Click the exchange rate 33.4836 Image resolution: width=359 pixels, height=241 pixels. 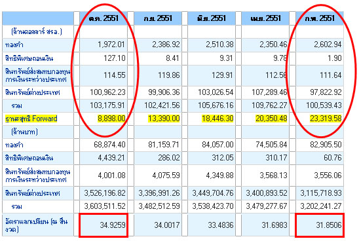point(221,225)
